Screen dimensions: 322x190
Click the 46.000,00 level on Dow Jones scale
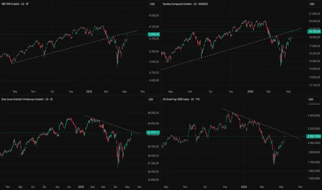153,113
